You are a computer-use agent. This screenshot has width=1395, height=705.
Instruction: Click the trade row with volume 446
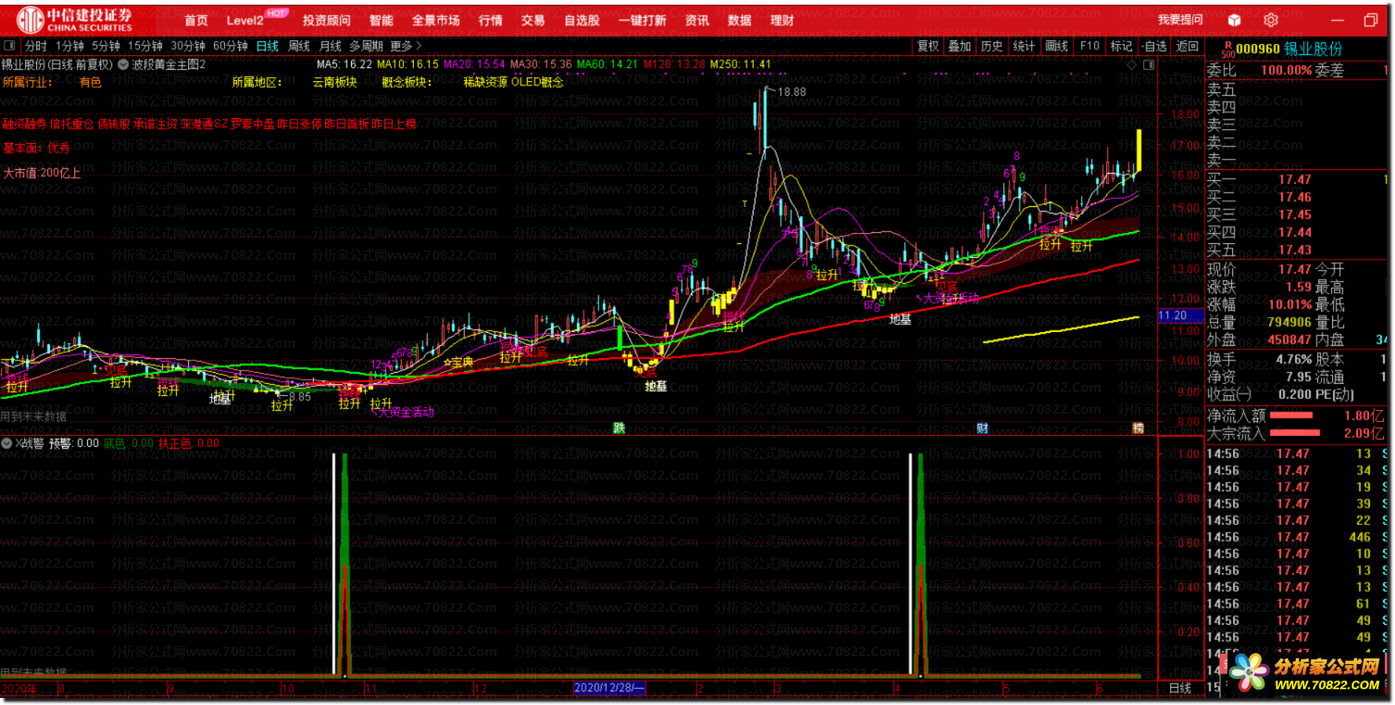click(1296, 537)
